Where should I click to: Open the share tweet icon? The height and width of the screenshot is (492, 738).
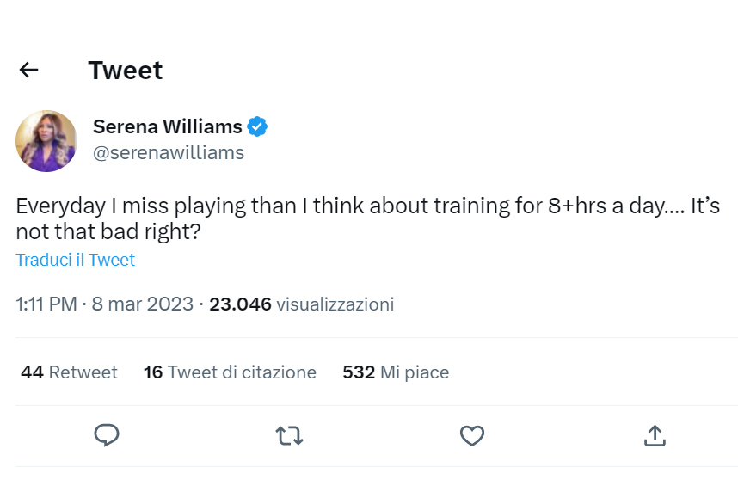tap(655, 436)
